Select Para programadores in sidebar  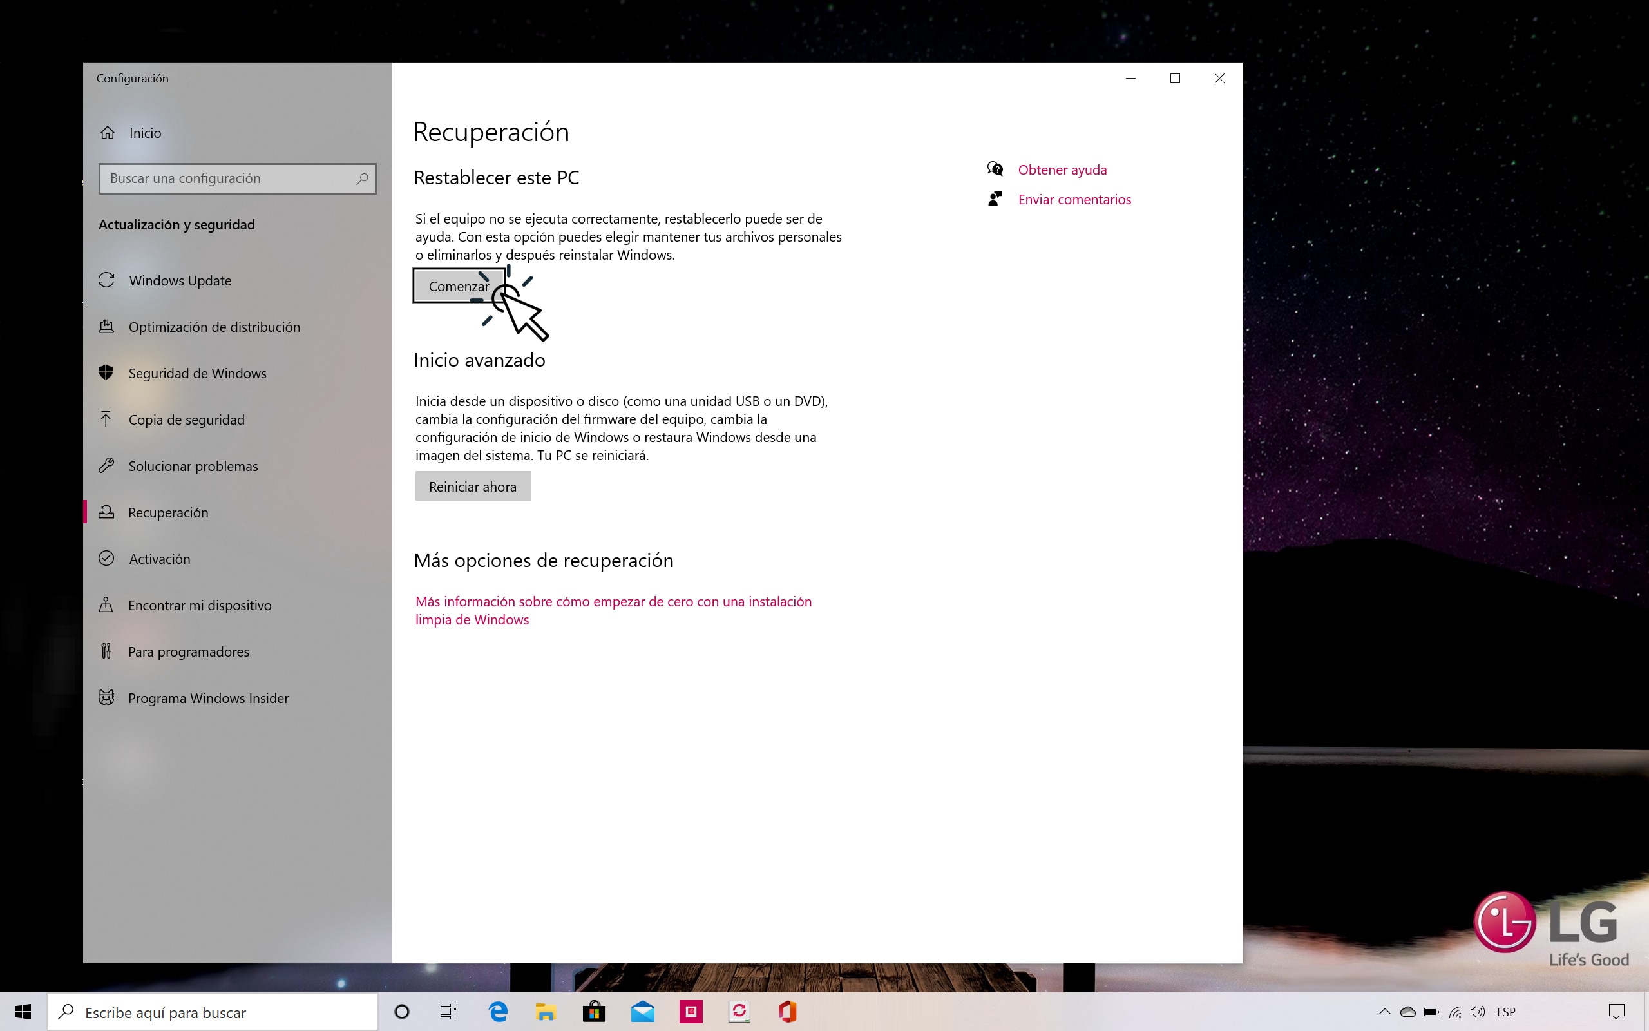coord(189,652)
